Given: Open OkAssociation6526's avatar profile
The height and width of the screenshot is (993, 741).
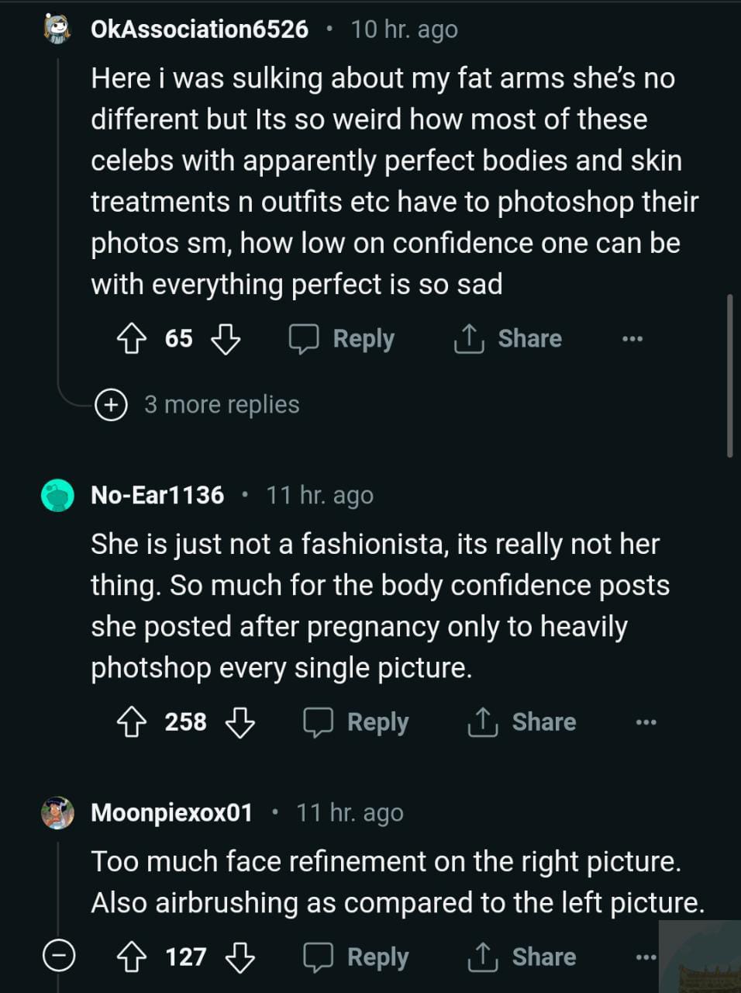Looking at the screenshot, I should tap(57, 29).
